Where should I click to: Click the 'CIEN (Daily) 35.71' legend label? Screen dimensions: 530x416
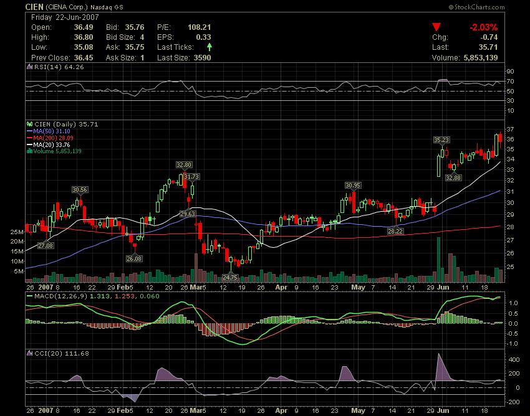coord(66,125)
